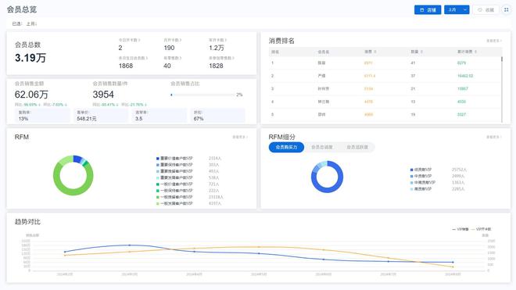This screenshot has height=290, width=516.
Task: Click the heart icon in 收藏 button
Action: tap(479, 10)
